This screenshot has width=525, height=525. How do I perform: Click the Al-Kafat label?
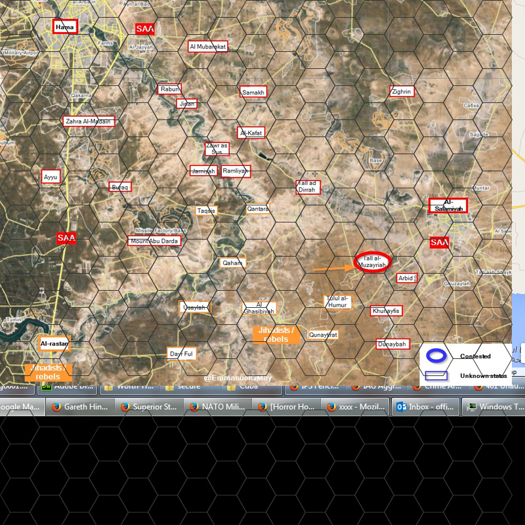(251, 133)
